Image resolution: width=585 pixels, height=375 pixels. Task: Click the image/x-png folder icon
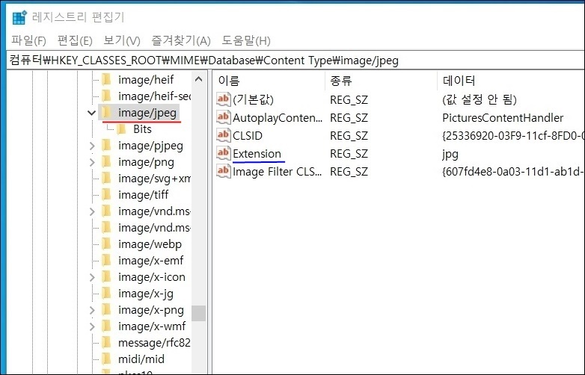point(107,310)
